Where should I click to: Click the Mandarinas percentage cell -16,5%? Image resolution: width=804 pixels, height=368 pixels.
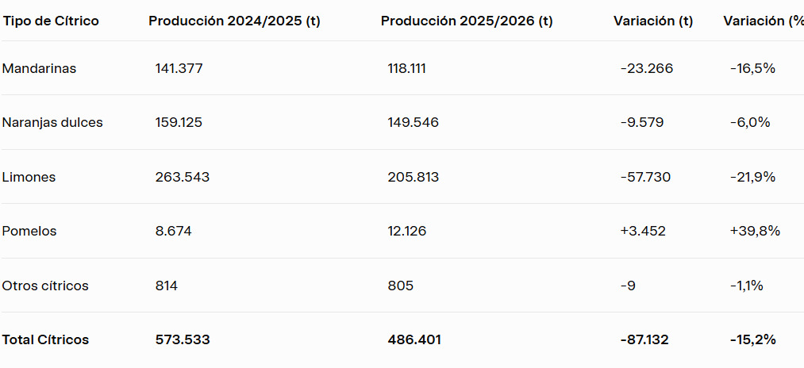point(752,68)
